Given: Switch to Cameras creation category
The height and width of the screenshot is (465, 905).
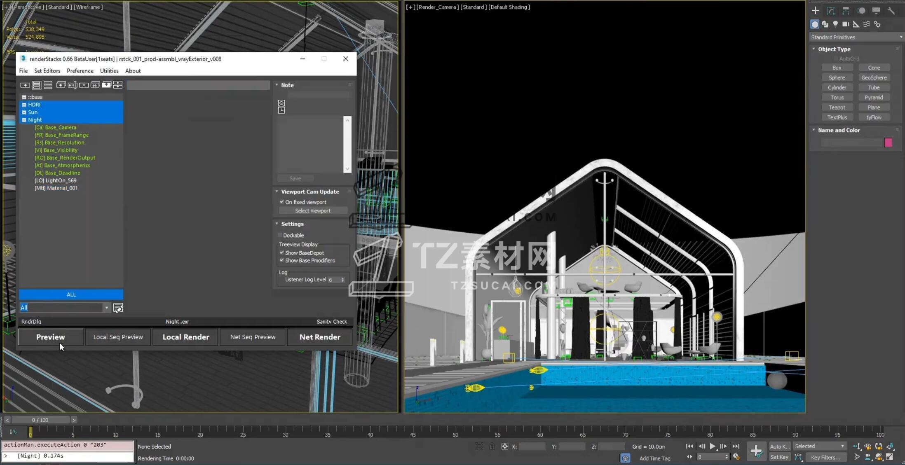Looking at the screenshot, I should [x=846, y=24].
